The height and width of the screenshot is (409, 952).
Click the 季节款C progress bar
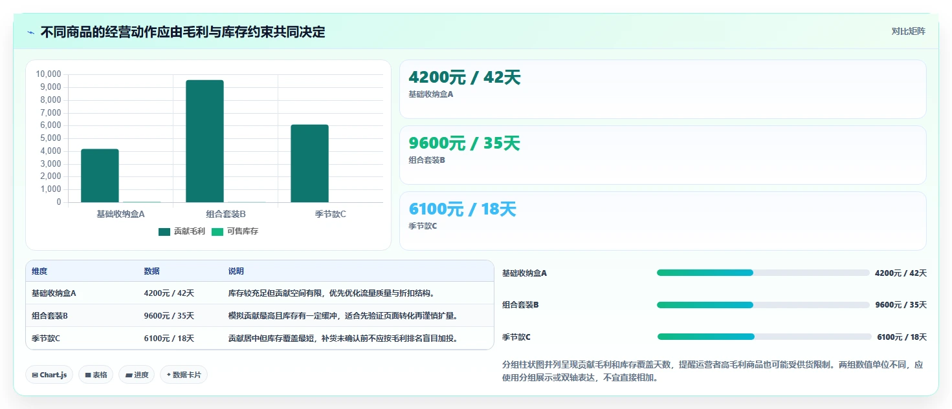click(764, 337)
